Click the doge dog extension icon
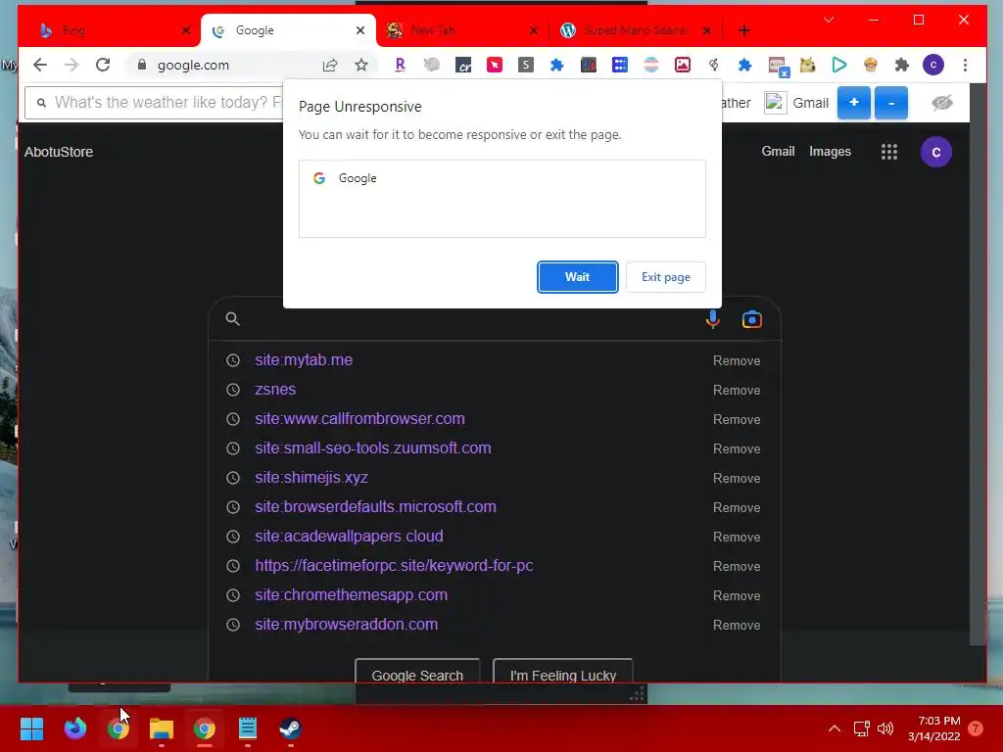Screen dimensions: 1003x752 pos(808,65)
